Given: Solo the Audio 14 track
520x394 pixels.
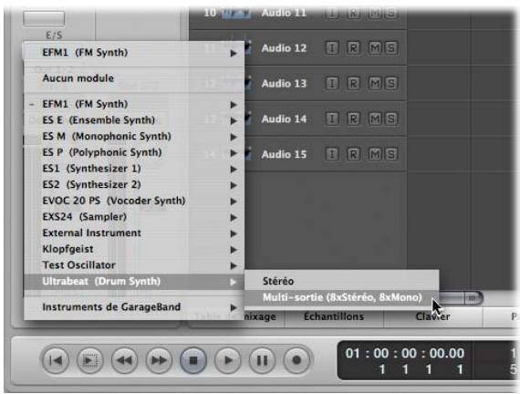Looking at the screenshot, I should click(x=391, y=119).
